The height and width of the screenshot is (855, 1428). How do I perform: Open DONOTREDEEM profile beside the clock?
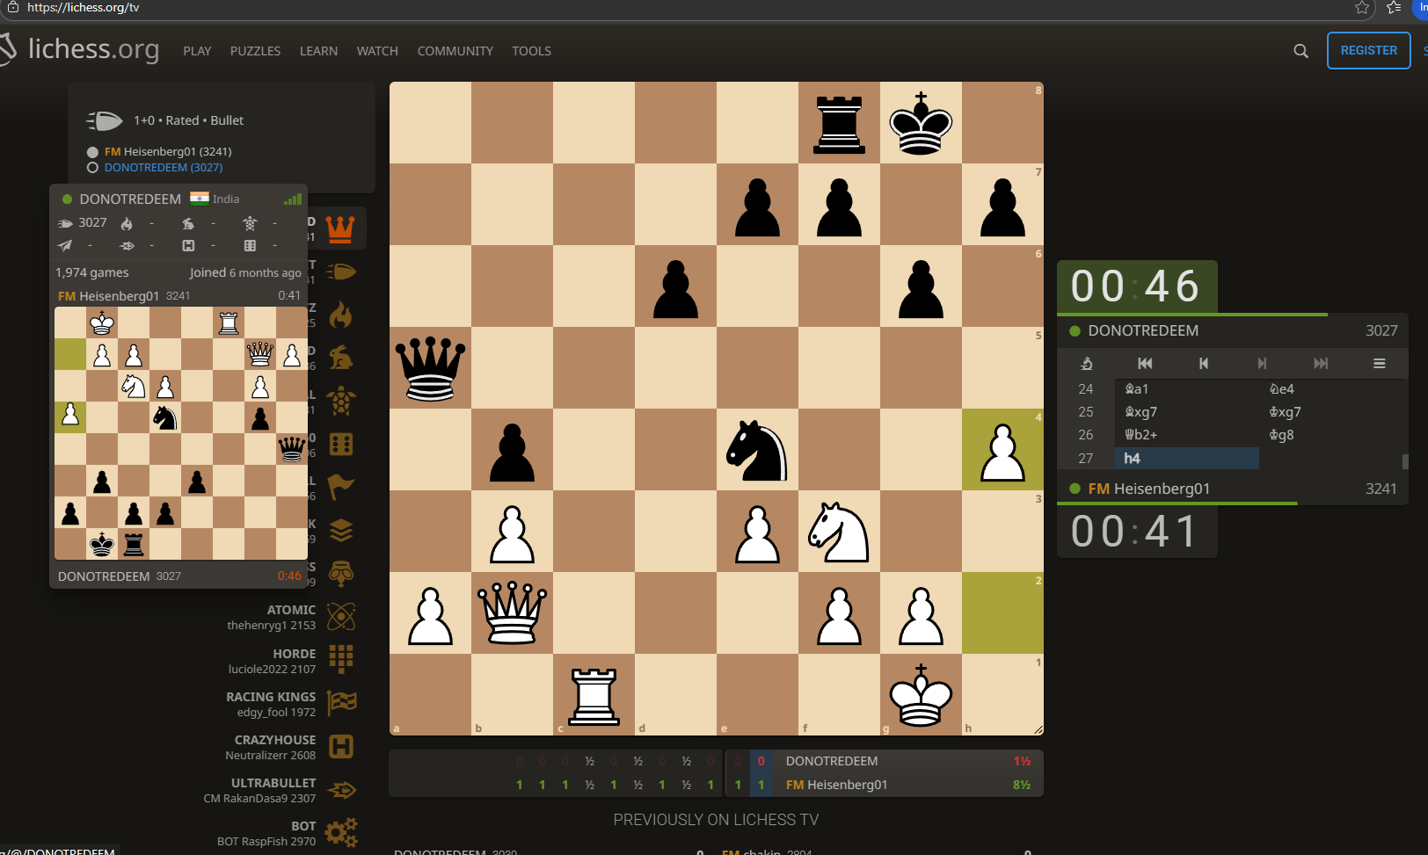pos(1143,331)
